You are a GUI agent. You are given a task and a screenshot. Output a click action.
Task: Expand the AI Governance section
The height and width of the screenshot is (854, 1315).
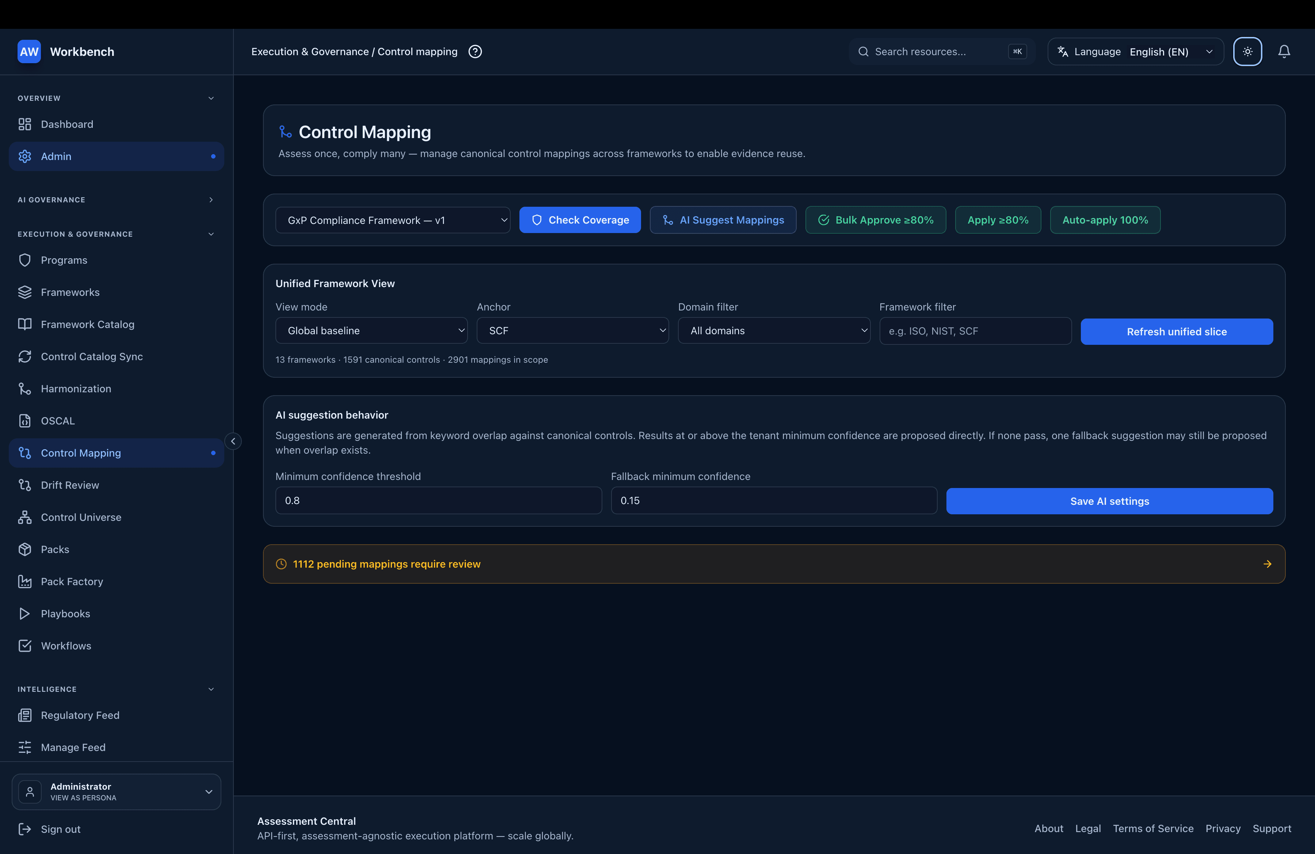[211, 200]
